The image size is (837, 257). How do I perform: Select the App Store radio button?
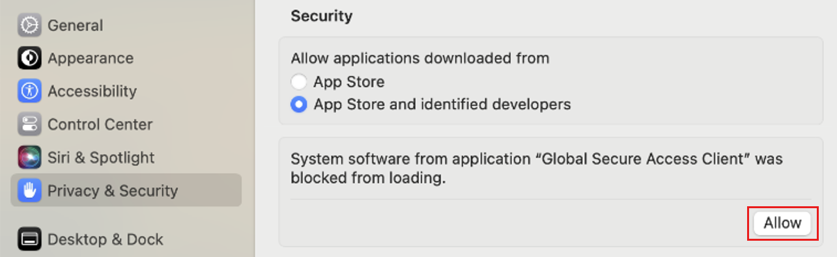[x=299, y=82]
